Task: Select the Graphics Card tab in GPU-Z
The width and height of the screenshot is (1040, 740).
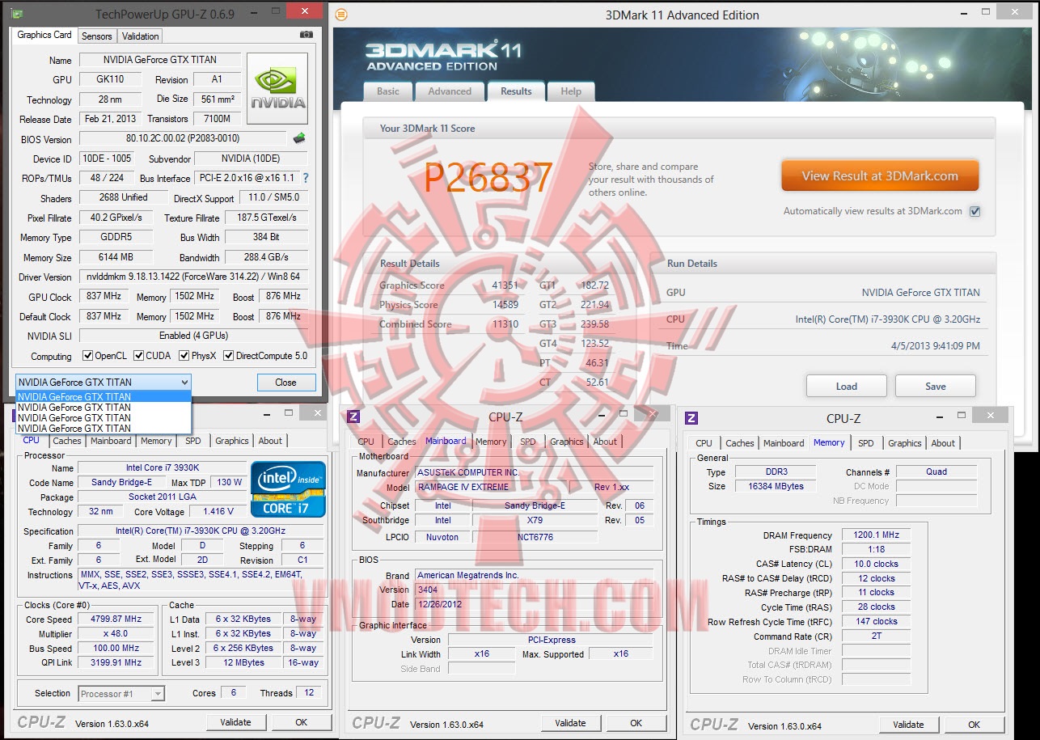Action: (x=44, y=35)
